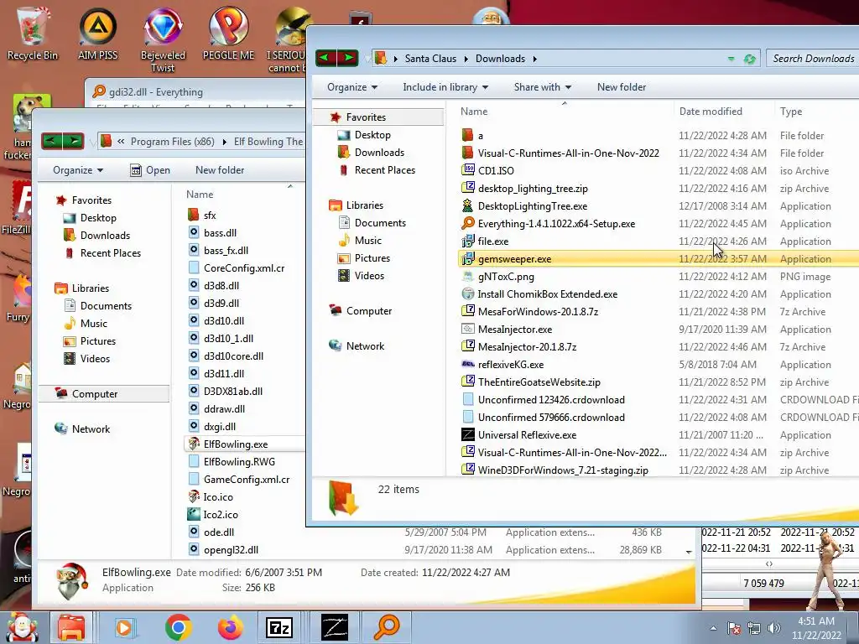Select CD1.ISO file icon

coord(468,170)
